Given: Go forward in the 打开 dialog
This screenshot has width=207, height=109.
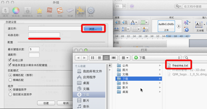Looking at the screenshot, I should pyautogui.click(x=84, y=58).
